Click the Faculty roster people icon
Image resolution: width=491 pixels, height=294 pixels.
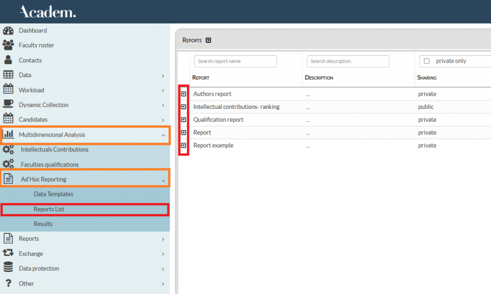click(8, 45)
